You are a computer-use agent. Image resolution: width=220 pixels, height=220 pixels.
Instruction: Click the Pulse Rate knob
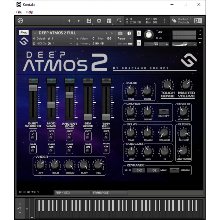pyautogui.click(x=147, y=91)
